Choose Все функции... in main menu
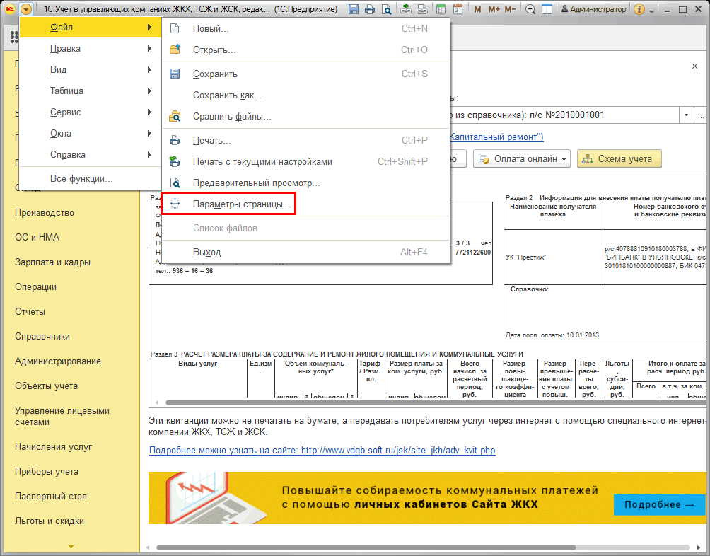 [91, 179]
